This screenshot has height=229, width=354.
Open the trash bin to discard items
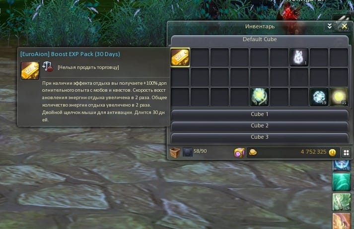pyautogui.click(x=175, y=152)
